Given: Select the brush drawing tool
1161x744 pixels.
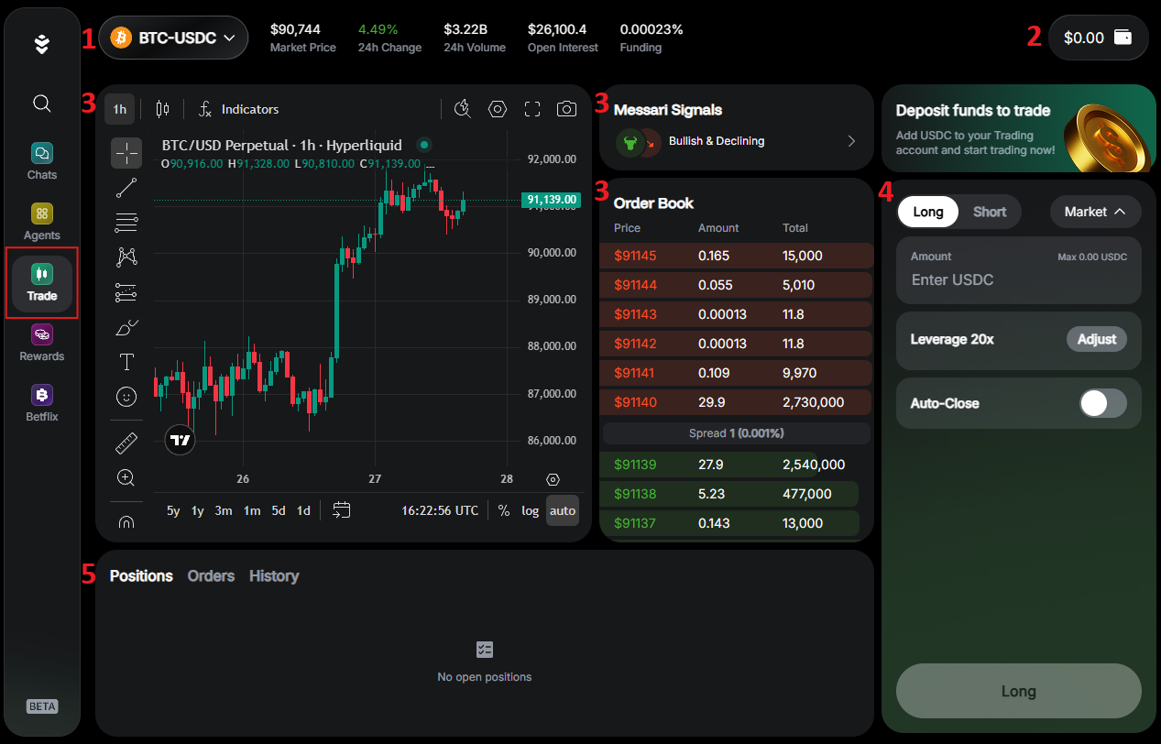Looking at the screenshot, I should tap(126, 327).
